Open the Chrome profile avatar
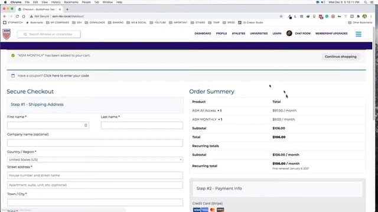Screen dimensions: 378x212 pyautogui.click(x=364, y=16)
